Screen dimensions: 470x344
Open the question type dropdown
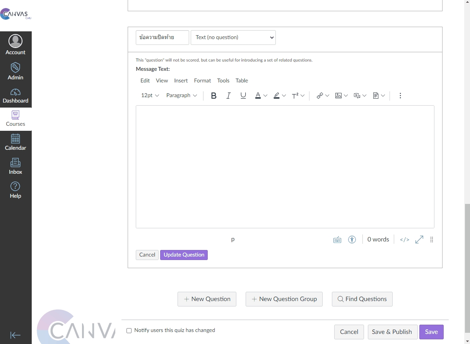pyautogui.click(x=233, y=38)
